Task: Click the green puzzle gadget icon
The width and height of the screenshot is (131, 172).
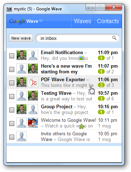Action: click(x=82, y=126)
